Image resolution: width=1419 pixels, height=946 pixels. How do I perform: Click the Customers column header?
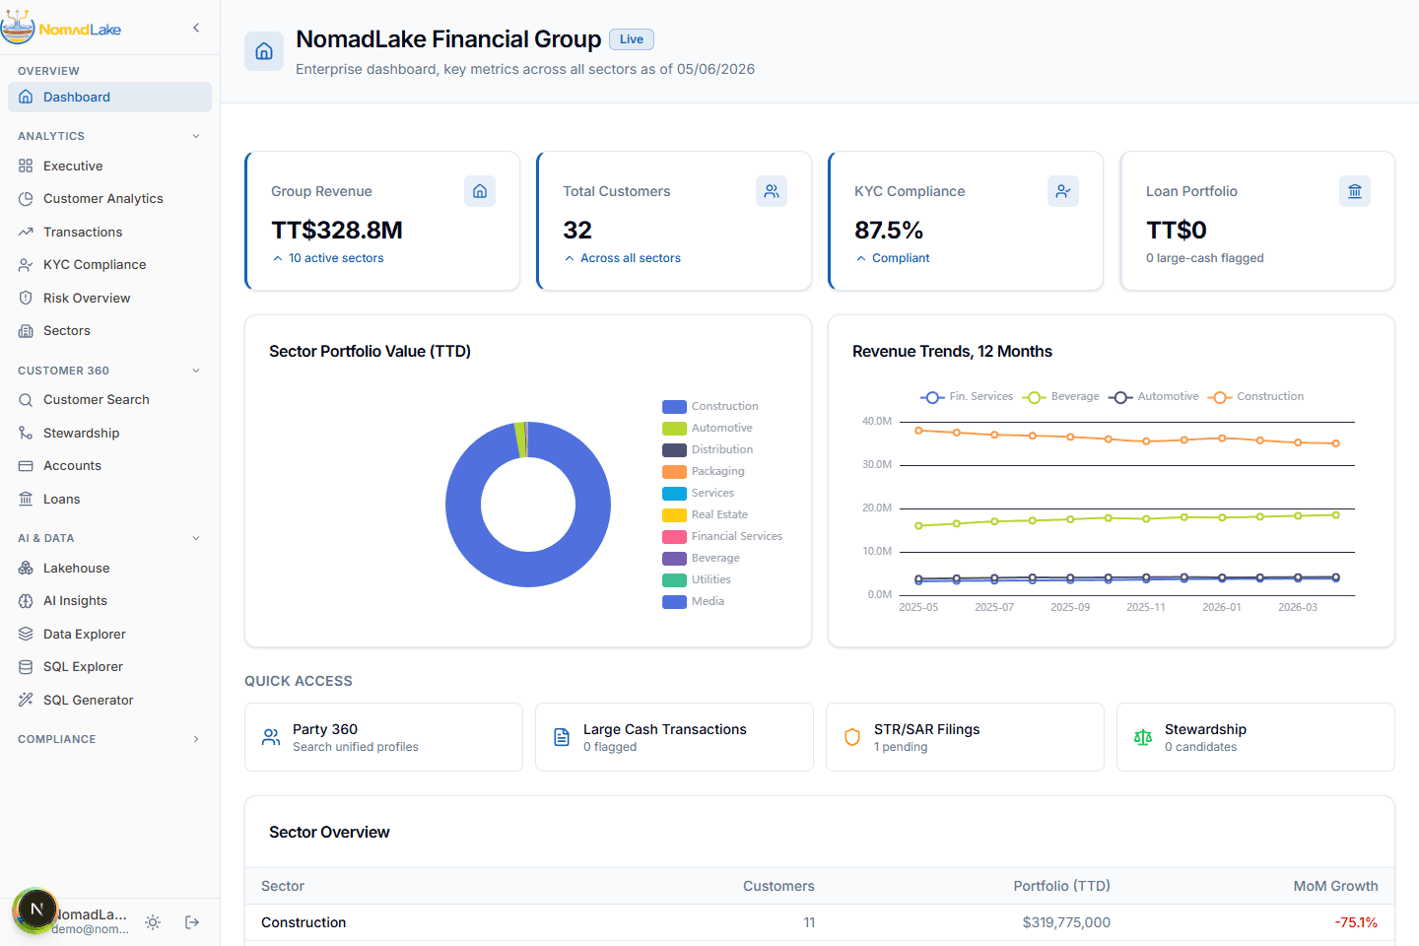(x=778, y=886)
